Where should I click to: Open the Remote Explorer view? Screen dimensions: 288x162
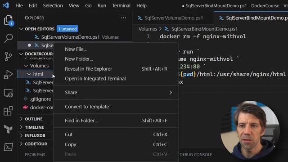(x=8, y=93)
